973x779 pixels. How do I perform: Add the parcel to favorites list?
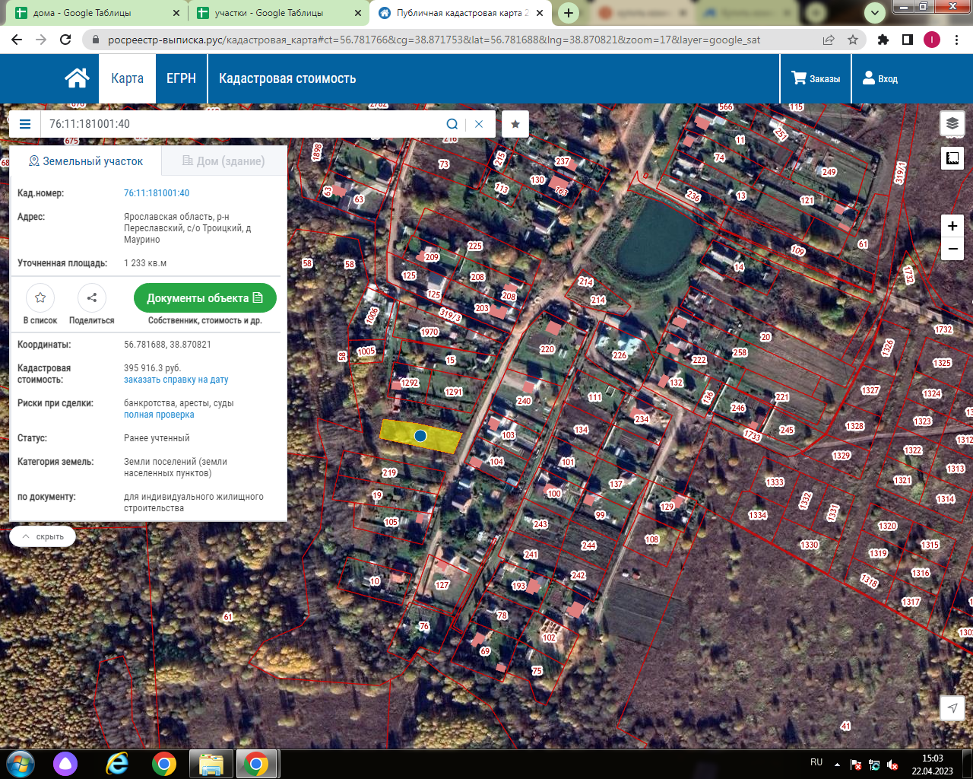[40, 297]
